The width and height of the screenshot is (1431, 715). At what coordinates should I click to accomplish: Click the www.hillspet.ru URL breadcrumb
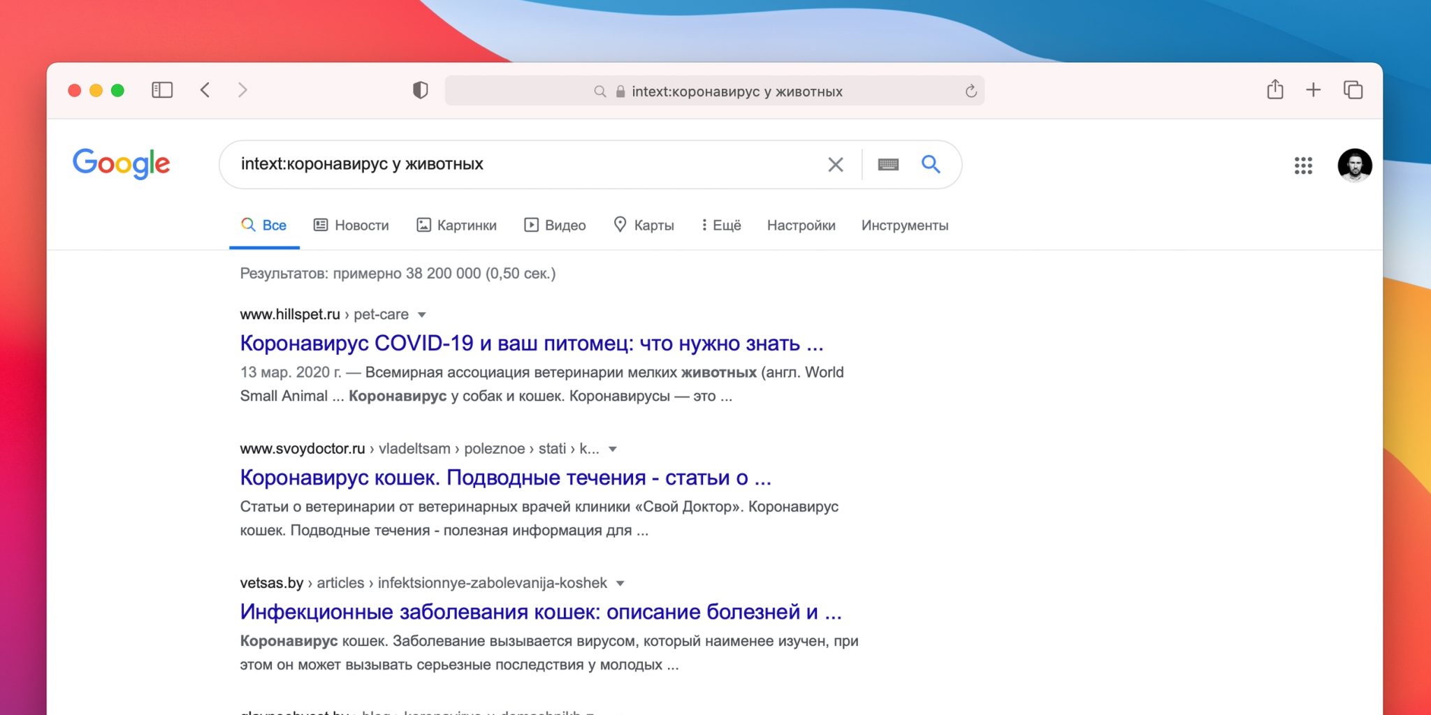tap(324, 314)
